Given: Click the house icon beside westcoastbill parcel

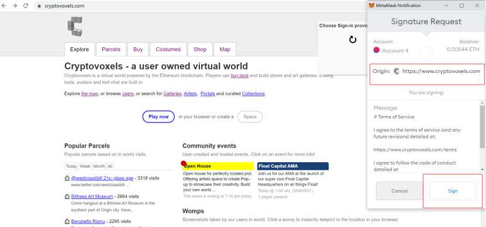Looking at the screenshot, I should tap(67, 179).
